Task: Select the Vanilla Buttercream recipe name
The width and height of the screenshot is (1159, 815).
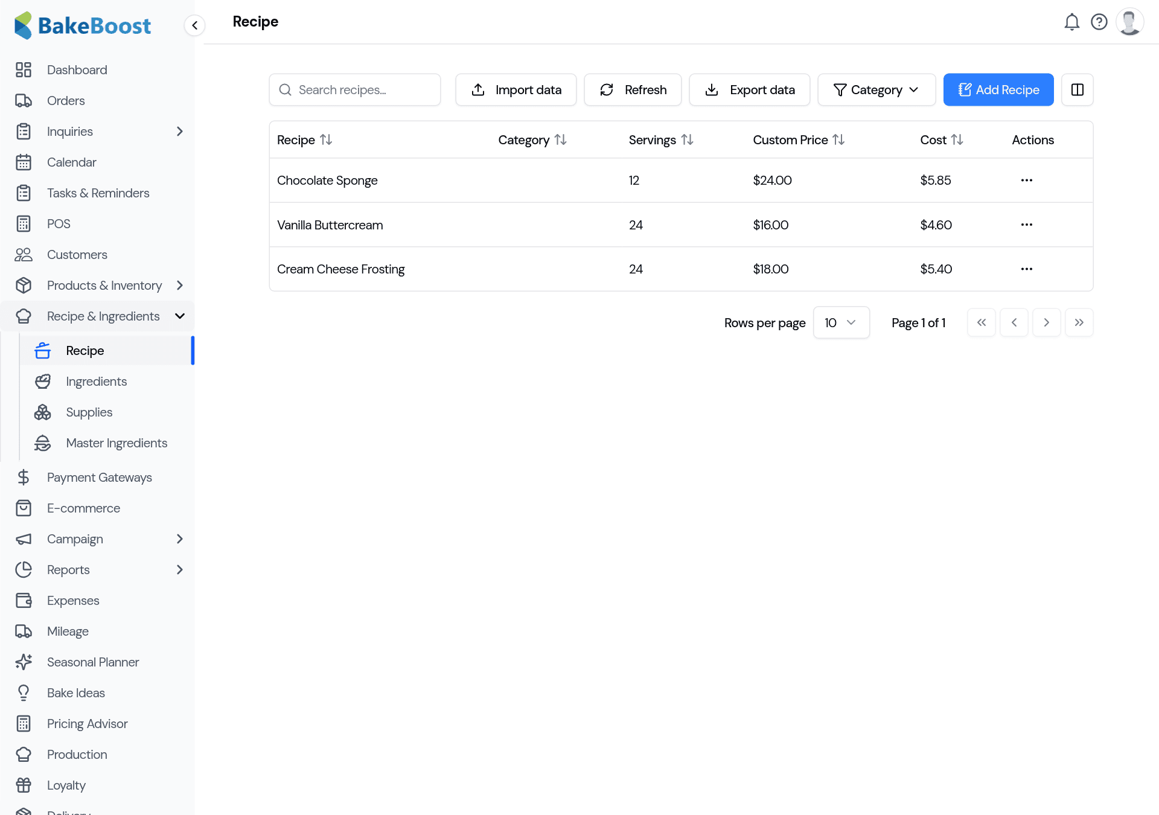Action: [330, 225]
